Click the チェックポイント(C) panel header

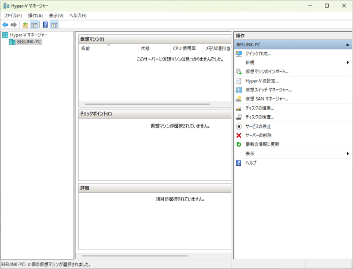pos(155,114)
